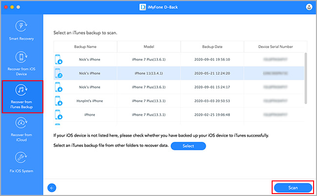Viewport: 317px width, 196px height.
Task: Click 'Select an iTunes backup to scan.' heading
Action: tap(85, 33)
